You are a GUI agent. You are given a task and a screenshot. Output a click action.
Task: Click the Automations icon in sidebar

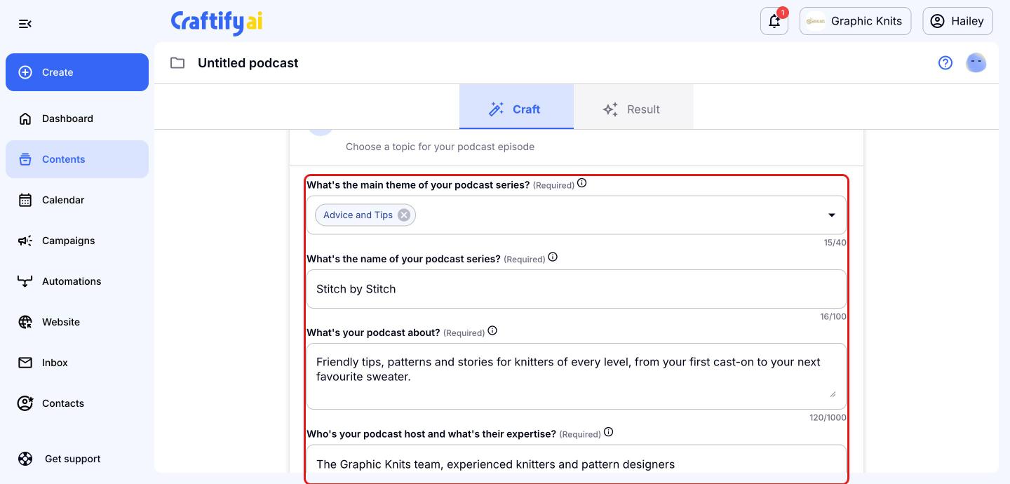point(25,281)
